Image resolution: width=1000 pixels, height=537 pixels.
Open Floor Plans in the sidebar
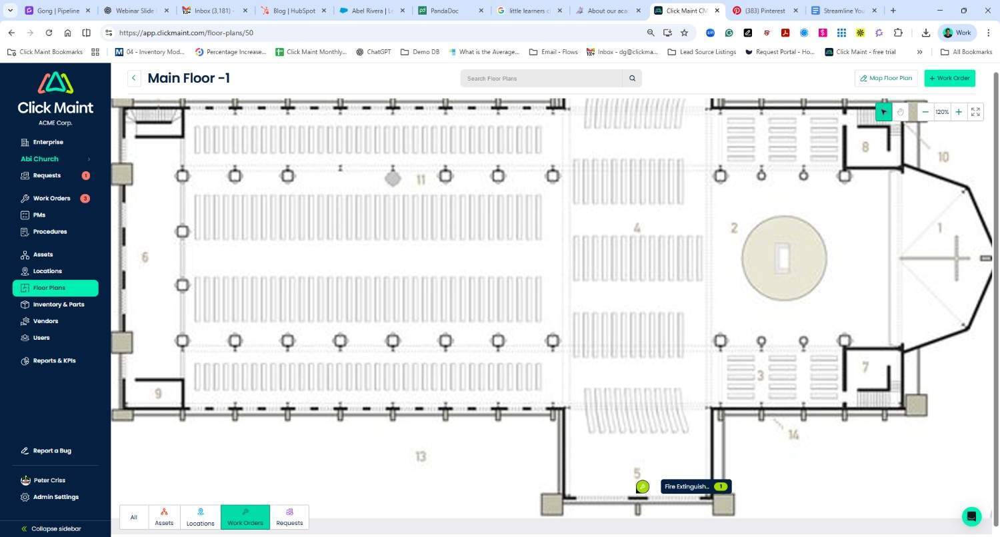click(x=49, y=287)
